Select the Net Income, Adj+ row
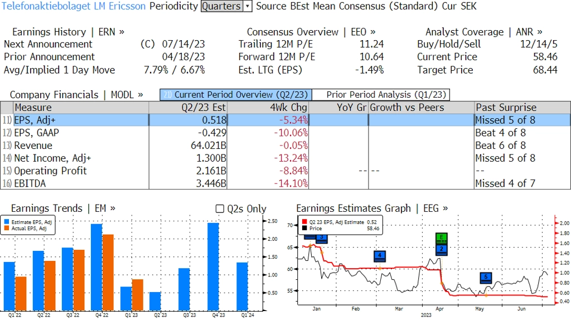Image resolution: width=571 pixels, height=320 pixels. [x=285, y=158]
